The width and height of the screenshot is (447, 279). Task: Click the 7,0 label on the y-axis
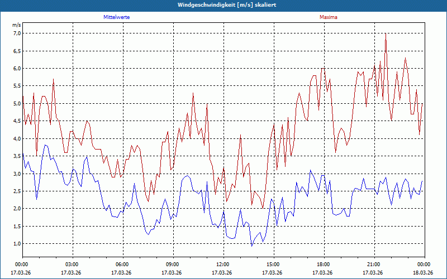click(17, 33)
